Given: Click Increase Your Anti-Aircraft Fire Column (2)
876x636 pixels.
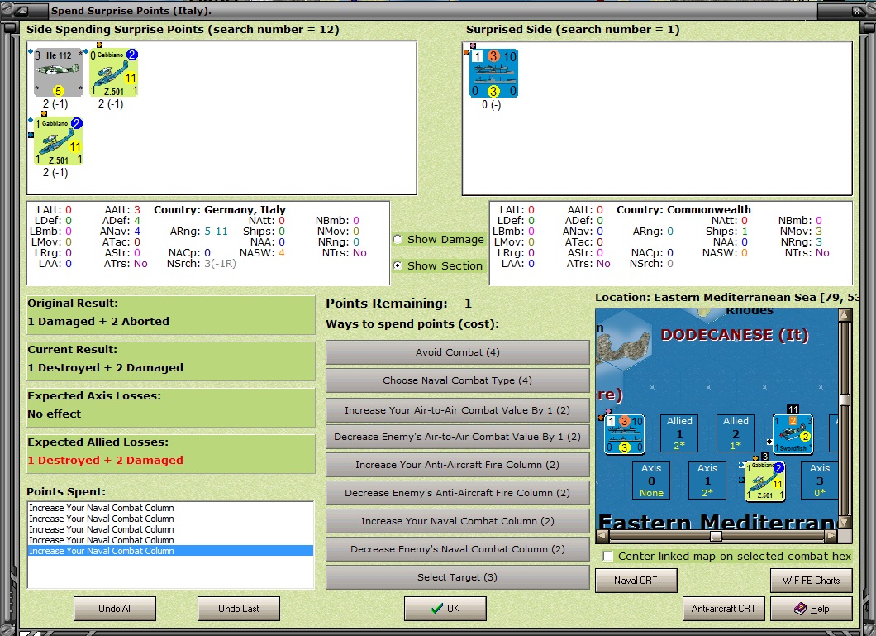Looking at the screenshot, I should [458, 465].
